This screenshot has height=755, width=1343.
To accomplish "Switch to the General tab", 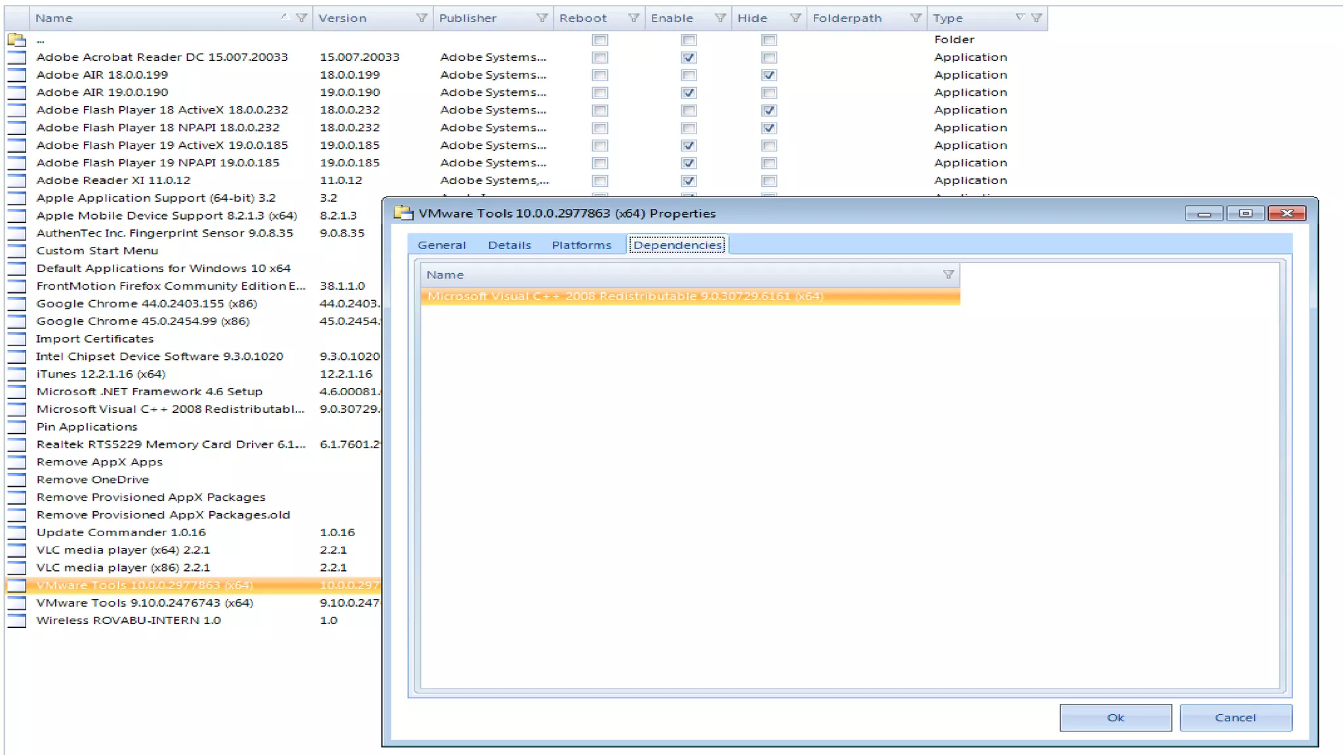I will (x=441, y=245).
